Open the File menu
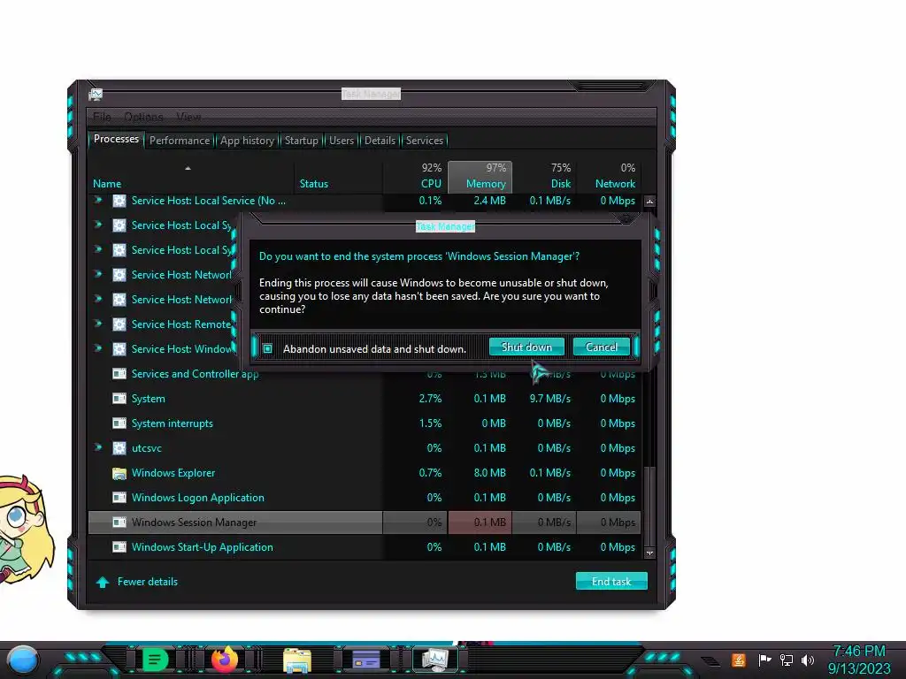This screenshot has width=906, height=679. coord(102,118)
